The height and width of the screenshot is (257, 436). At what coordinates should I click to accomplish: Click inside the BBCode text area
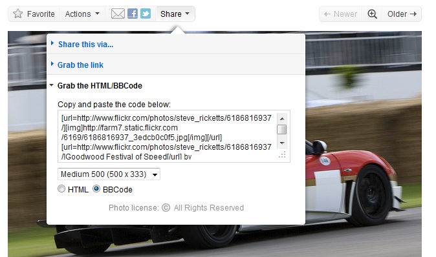point(167,136)
